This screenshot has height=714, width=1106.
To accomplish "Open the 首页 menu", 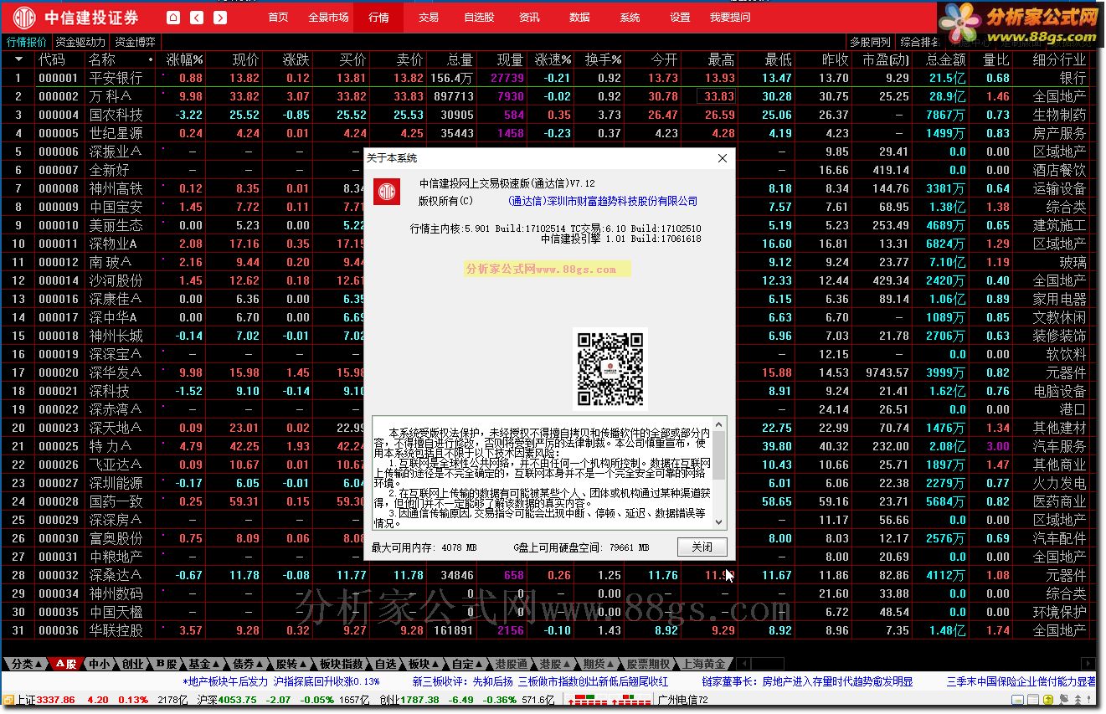I will pos(278,18).
